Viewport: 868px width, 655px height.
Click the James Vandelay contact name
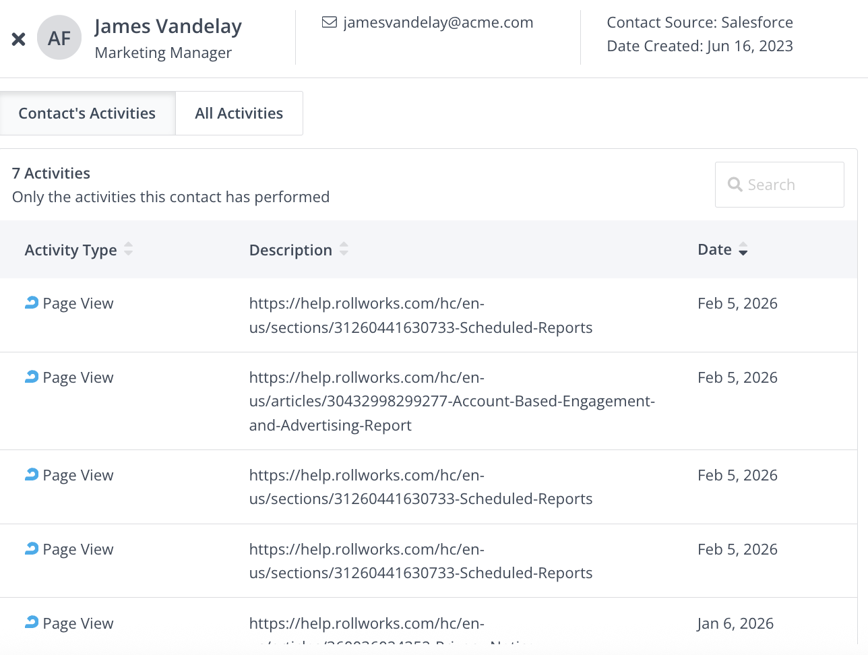168,26
